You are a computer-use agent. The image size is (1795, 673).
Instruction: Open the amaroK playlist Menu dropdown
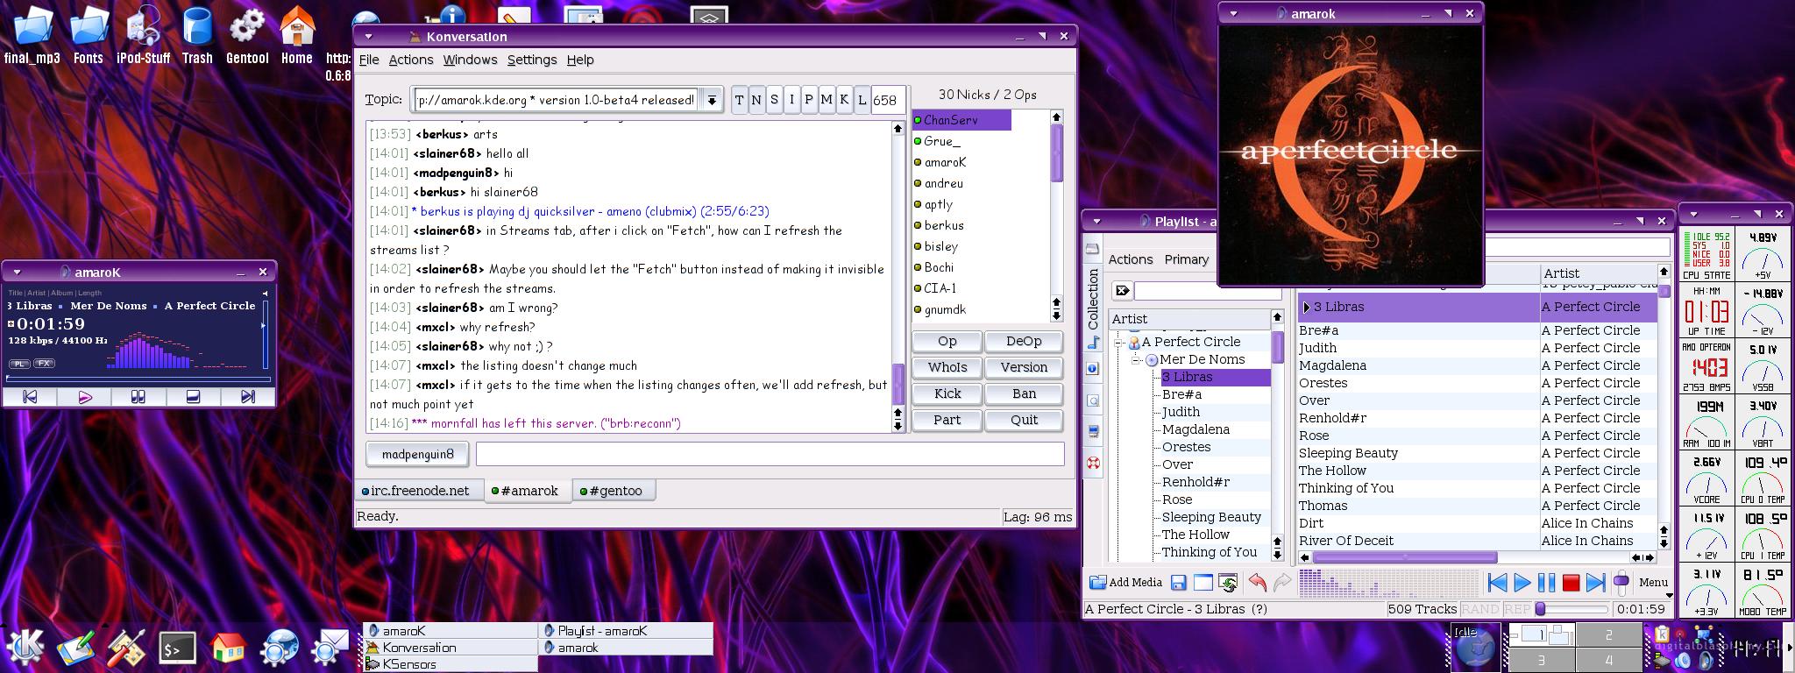pos(1654,582)
